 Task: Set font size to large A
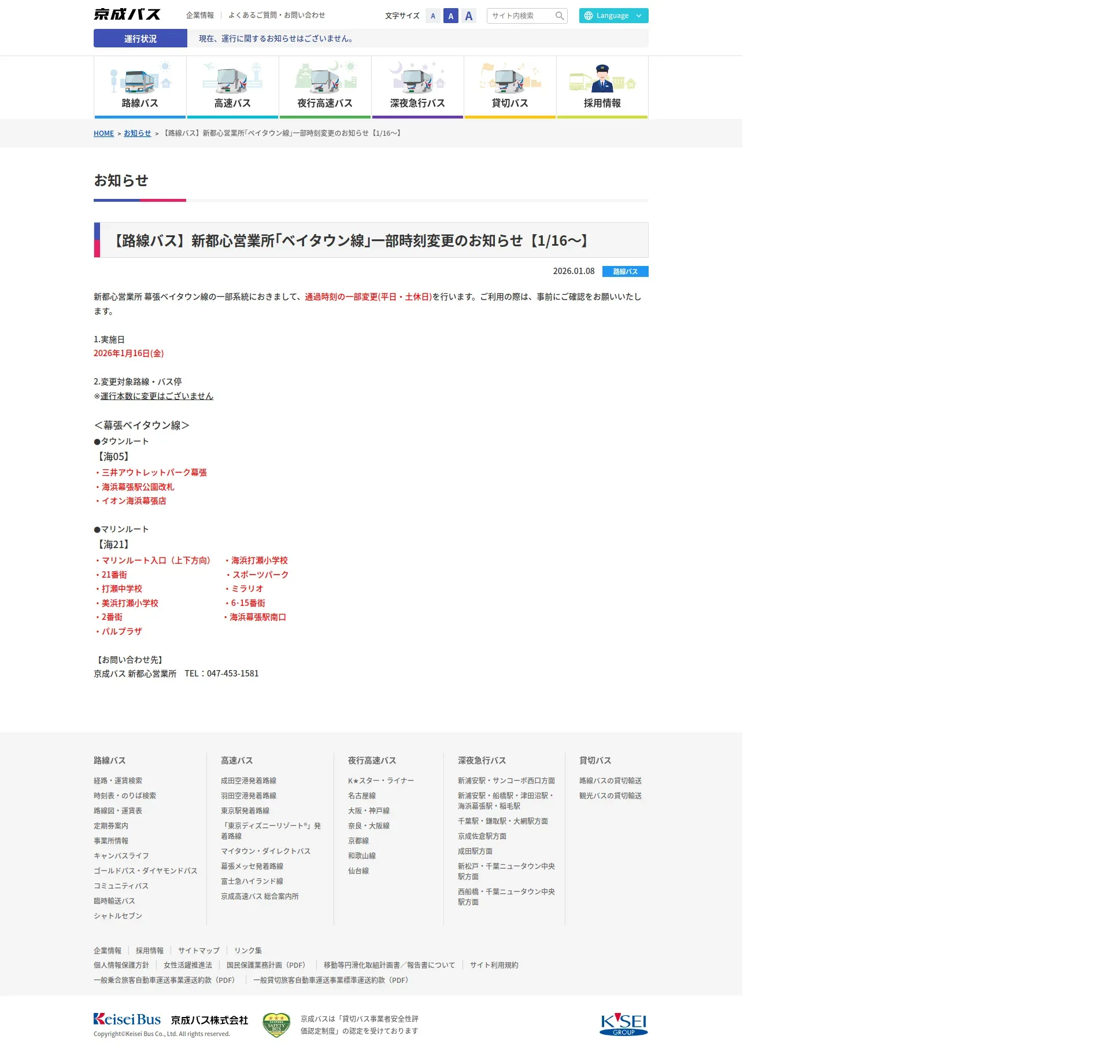(x=469, y=16)
